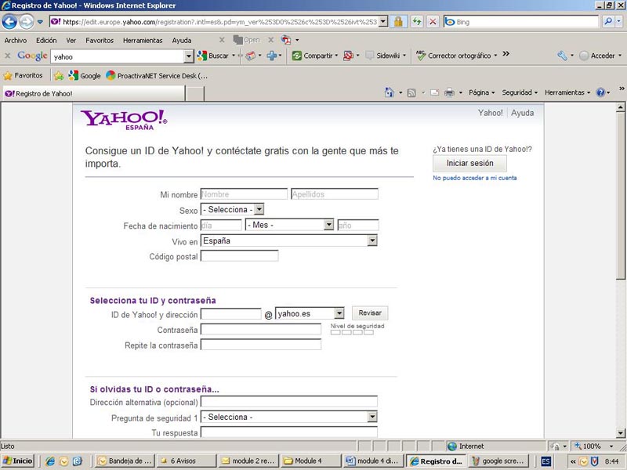Click the Apellidos surname field
This screenshot has height=470, width=627.
335,194
